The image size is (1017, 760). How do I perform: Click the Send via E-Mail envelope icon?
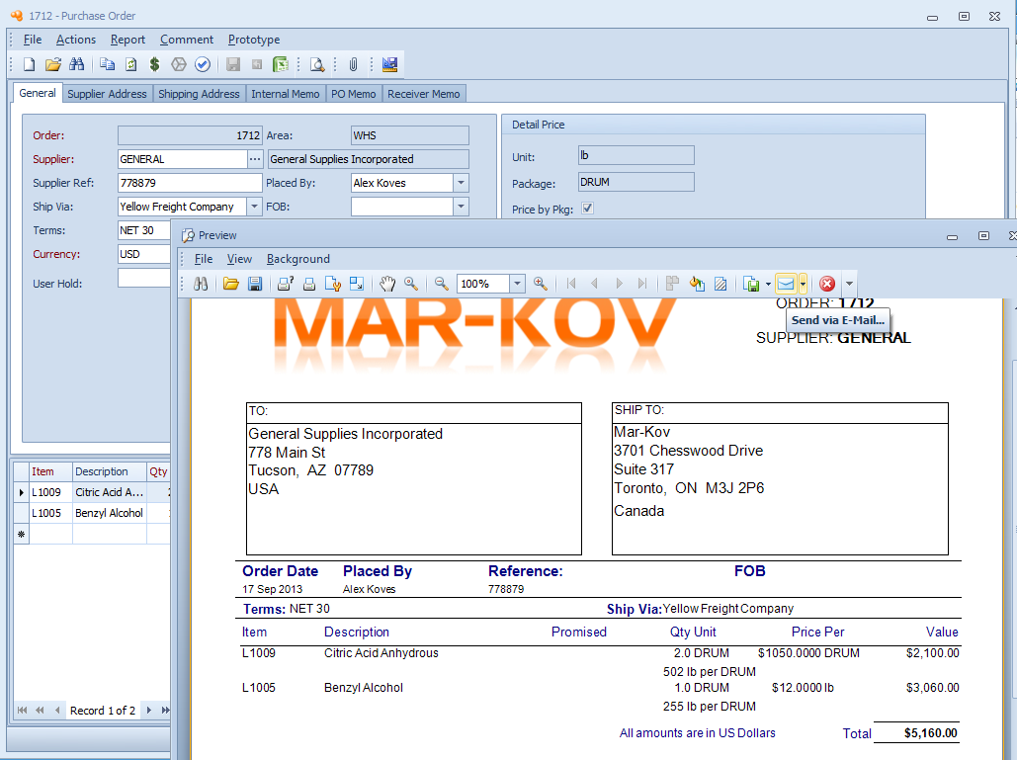point(786,284)
